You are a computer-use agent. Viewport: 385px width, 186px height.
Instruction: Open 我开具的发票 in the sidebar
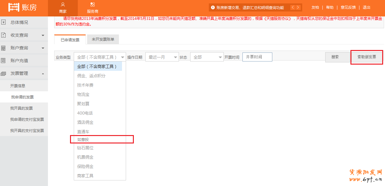[21, 108]
